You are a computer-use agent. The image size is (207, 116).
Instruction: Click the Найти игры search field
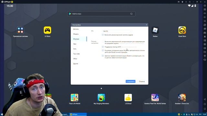point(101,14)
